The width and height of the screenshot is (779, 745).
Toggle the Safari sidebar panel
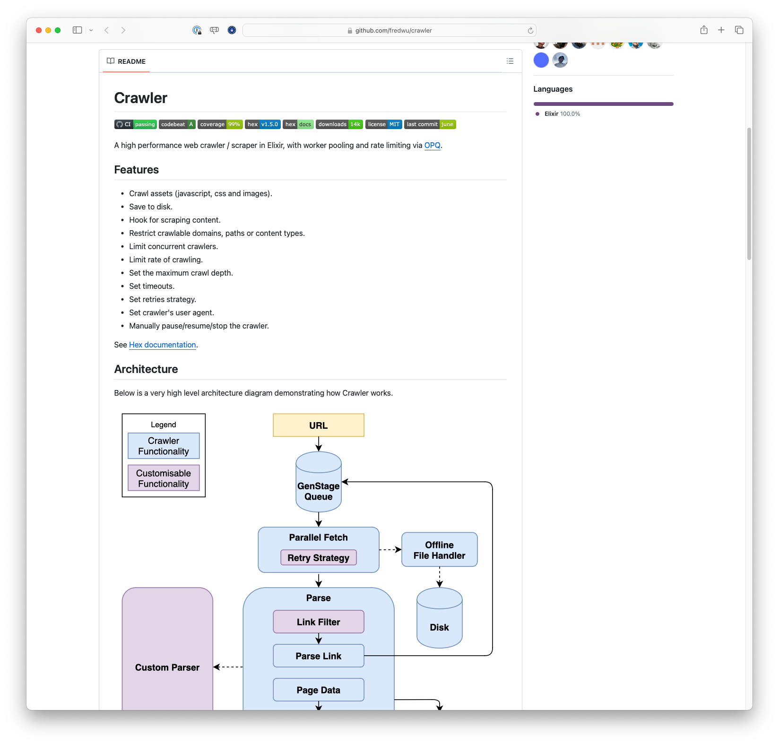coord(77,30)
